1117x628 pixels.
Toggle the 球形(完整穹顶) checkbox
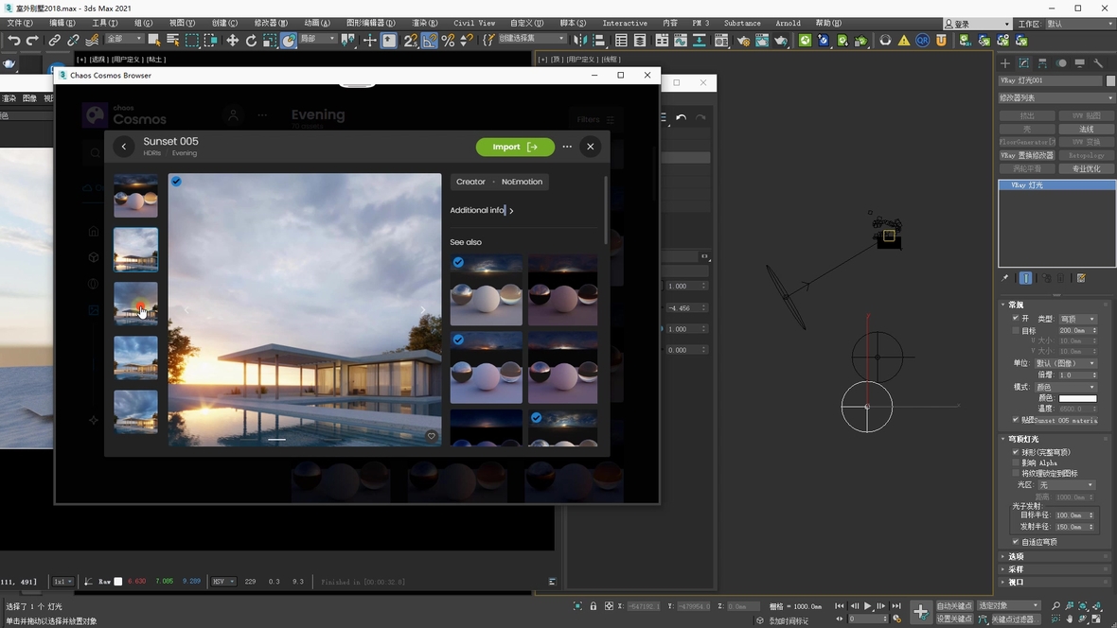point(1016,452)
